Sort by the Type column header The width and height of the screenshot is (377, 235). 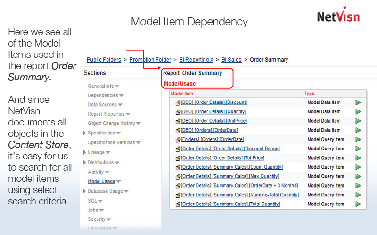(309, 94)
